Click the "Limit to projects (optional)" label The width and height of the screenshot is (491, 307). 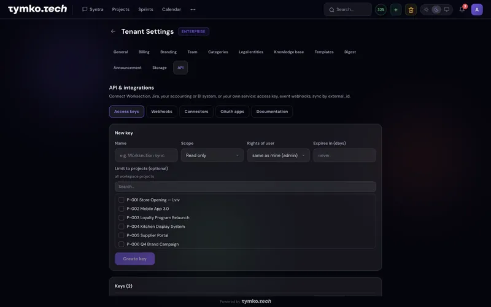141,168
